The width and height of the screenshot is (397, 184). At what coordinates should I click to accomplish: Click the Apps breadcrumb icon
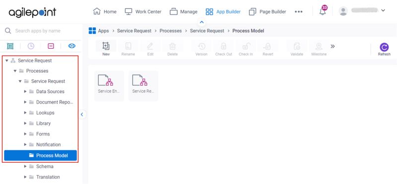tap(92, 31)
